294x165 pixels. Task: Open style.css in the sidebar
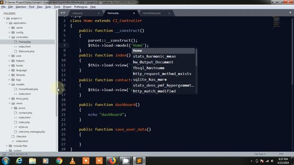pos(23,127)
